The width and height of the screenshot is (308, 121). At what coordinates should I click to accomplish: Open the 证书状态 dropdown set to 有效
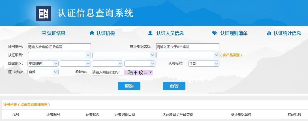tap(43, 72)
